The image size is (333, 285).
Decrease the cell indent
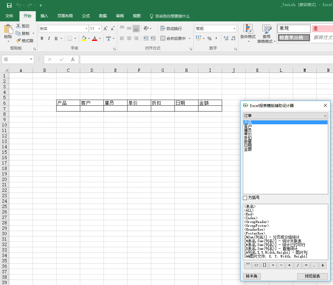(x=146, y=38)
